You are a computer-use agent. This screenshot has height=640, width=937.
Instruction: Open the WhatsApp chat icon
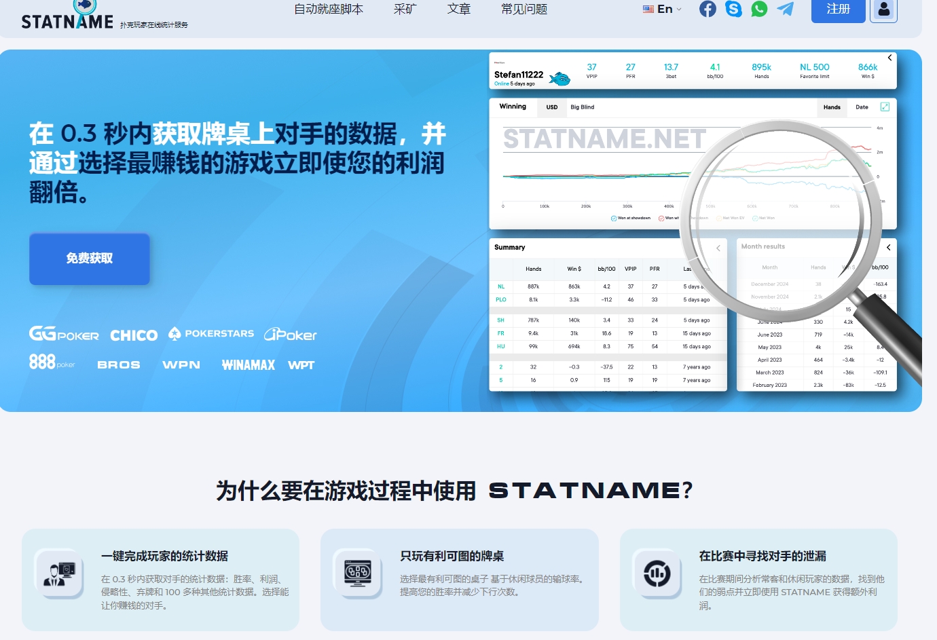tap(759, 9)
